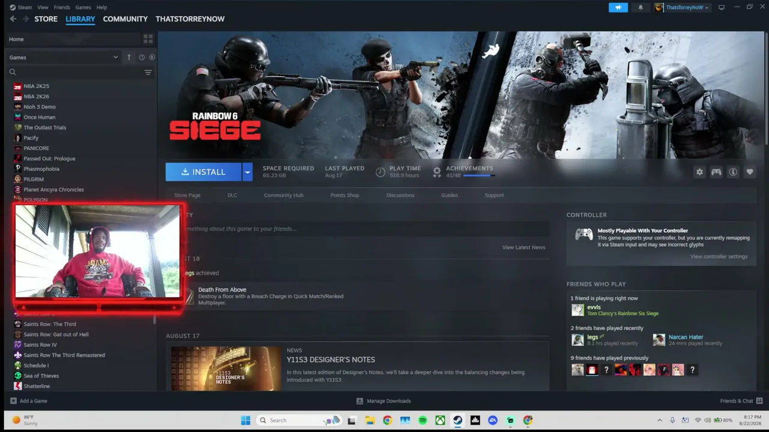Select The Outlast Trials in games list

click(x=45, y=128)
